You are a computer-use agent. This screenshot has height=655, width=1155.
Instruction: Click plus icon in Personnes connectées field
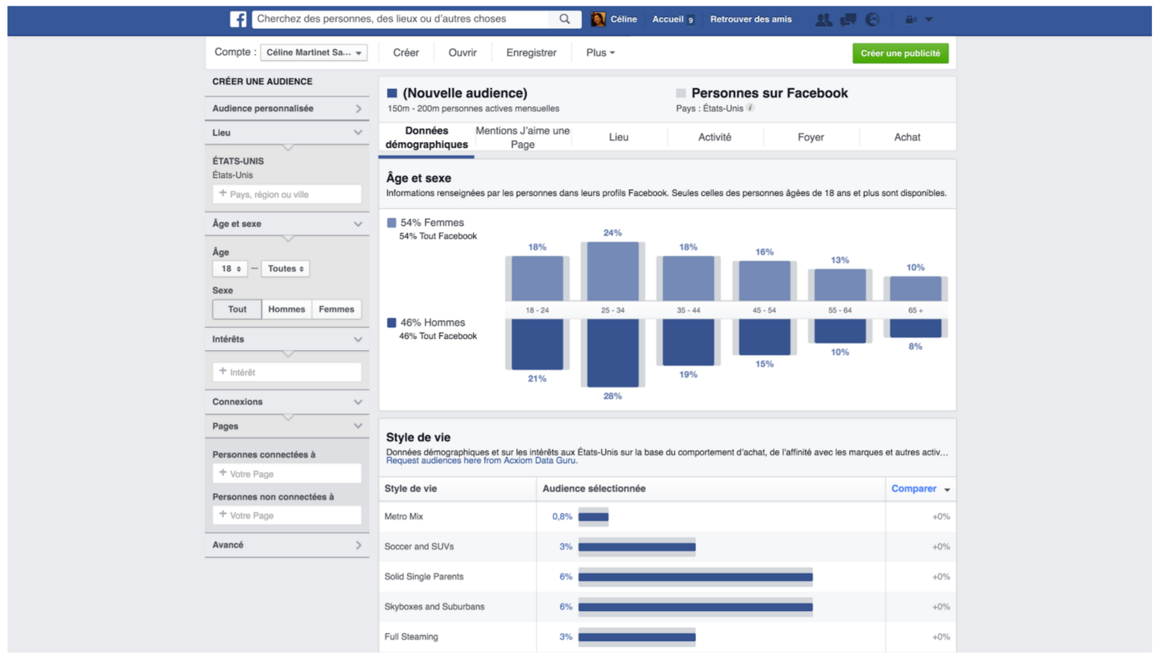(x=222, y=473)
